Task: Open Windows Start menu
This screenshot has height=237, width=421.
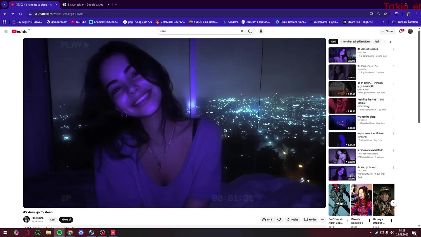Action: coord(6,232)
